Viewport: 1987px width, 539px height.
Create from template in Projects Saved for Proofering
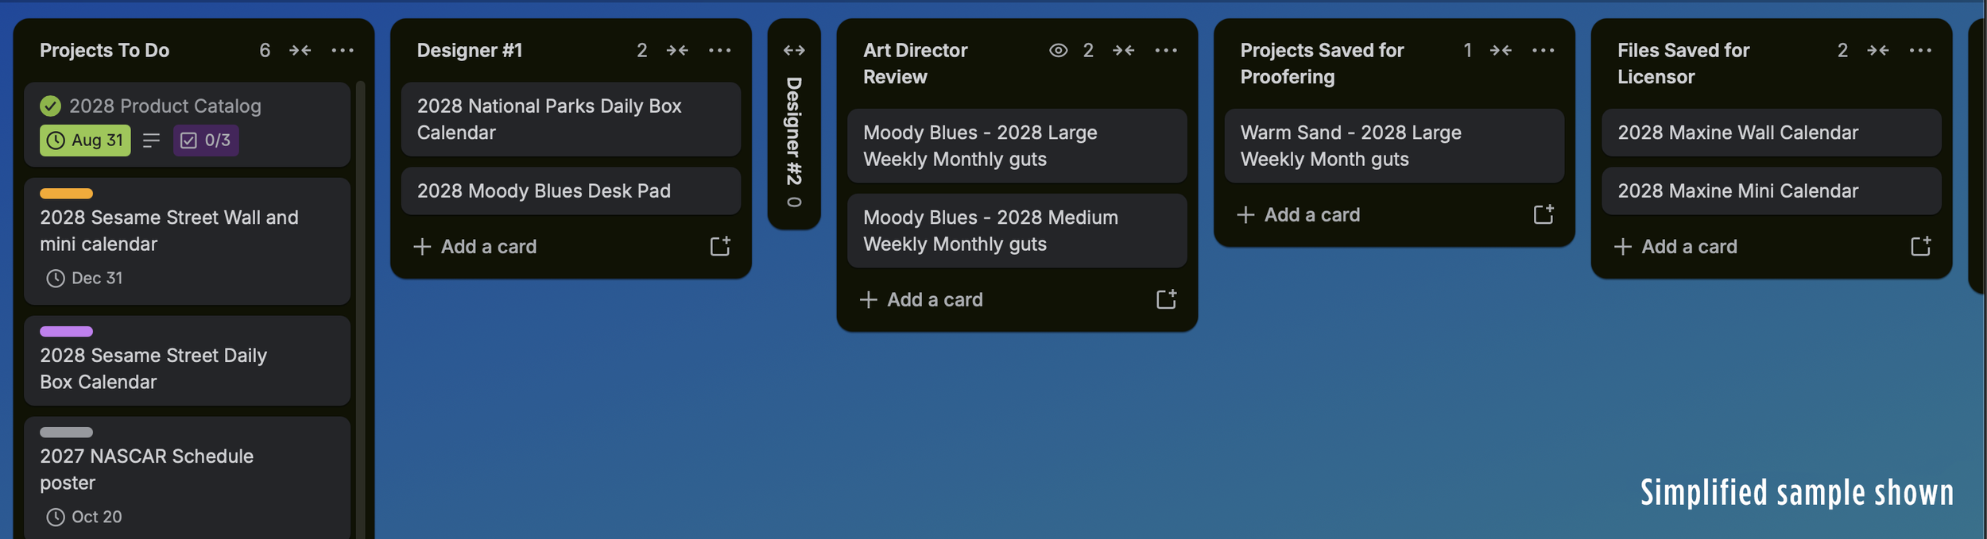[x=1544, y=215]
